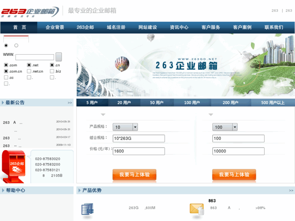Click the 产品优势 arrow icon
The image size is (295, 221).
coord(80,190)
